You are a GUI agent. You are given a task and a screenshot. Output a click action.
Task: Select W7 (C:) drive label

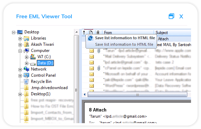(44, 57)
